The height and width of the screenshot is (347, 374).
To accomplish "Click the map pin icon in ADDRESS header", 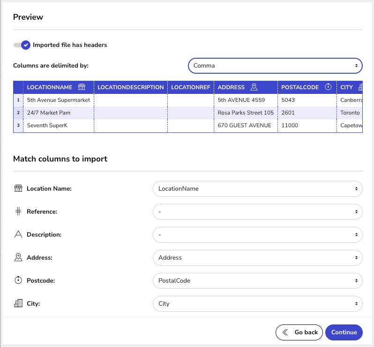I will [254, 87].
